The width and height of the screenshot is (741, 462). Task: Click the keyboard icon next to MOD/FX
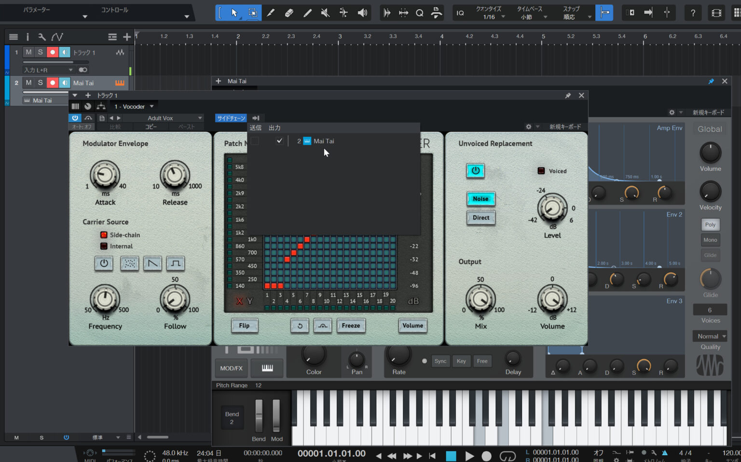[267, 368]
